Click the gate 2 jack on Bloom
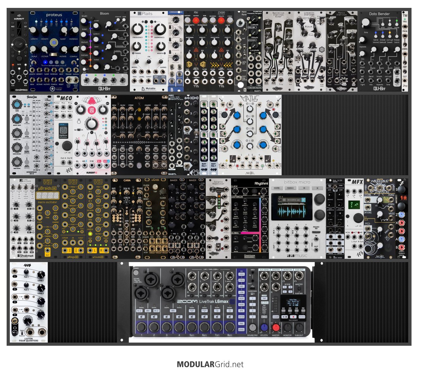421x371 pixels. 113,80
